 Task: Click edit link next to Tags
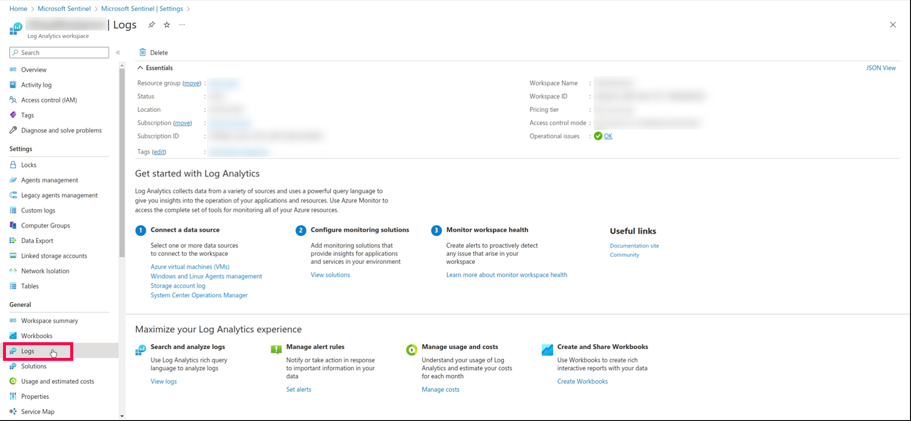coord(159,152)
